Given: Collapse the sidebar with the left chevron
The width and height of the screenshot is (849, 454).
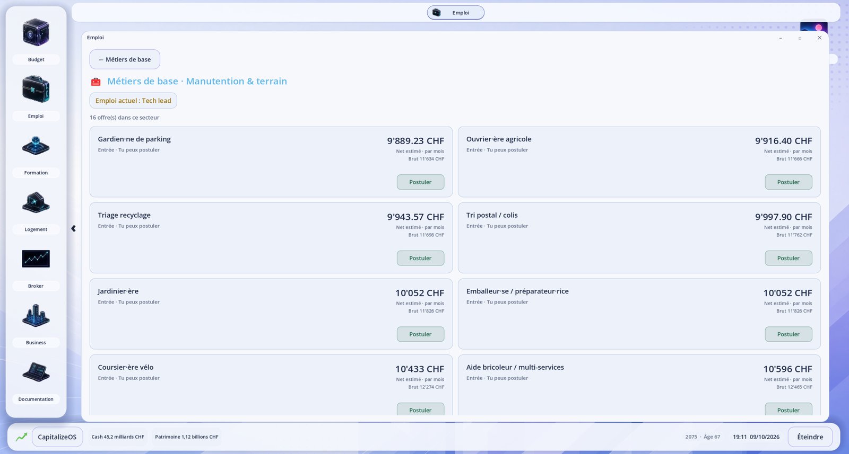Looking at the screenshot, I should click(73, 229).
